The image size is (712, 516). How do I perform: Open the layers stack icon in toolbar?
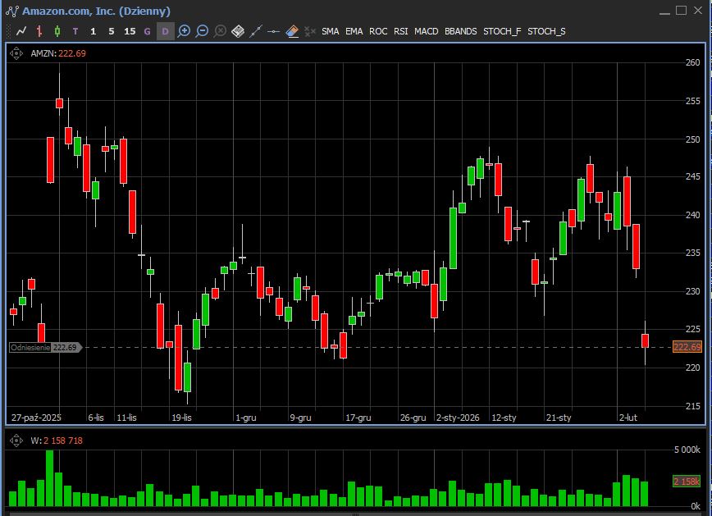pos(238,31)
